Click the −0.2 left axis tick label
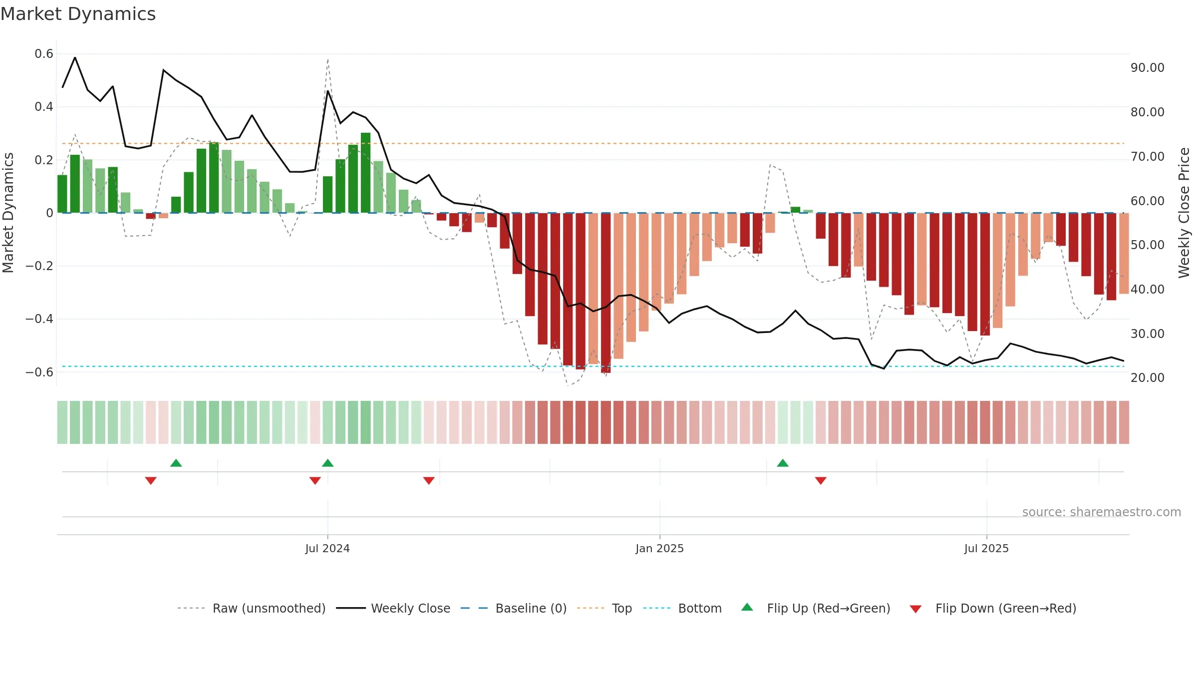Image resolution: width=1198 pixels, height=674 pixels. click(x=39, y=266)
